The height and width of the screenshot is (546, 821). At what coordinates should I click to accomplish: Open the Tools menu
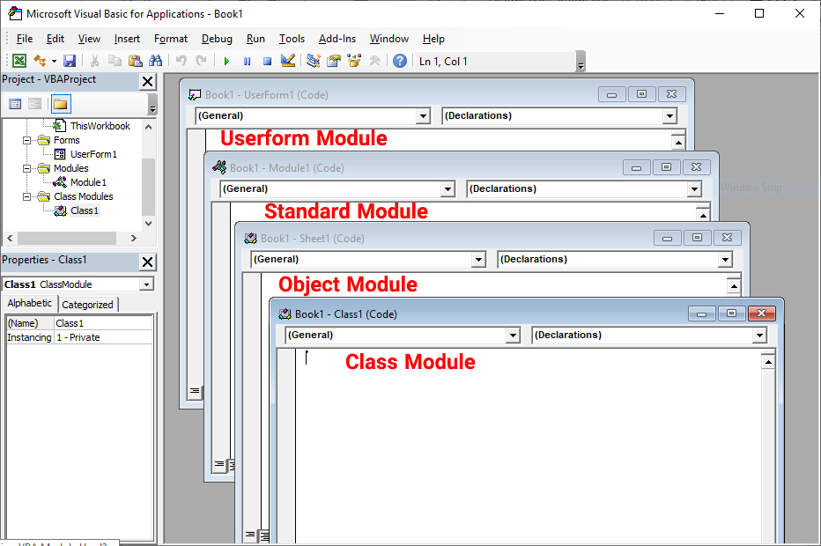(292, 39)
